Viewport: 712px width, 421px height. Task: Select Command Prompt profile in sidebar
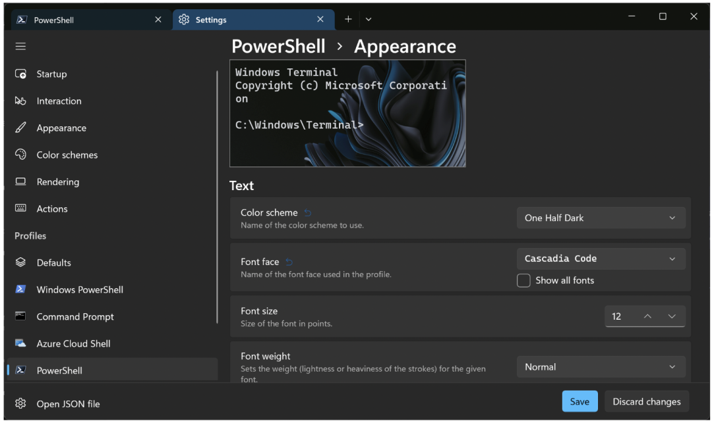[75, 316]
